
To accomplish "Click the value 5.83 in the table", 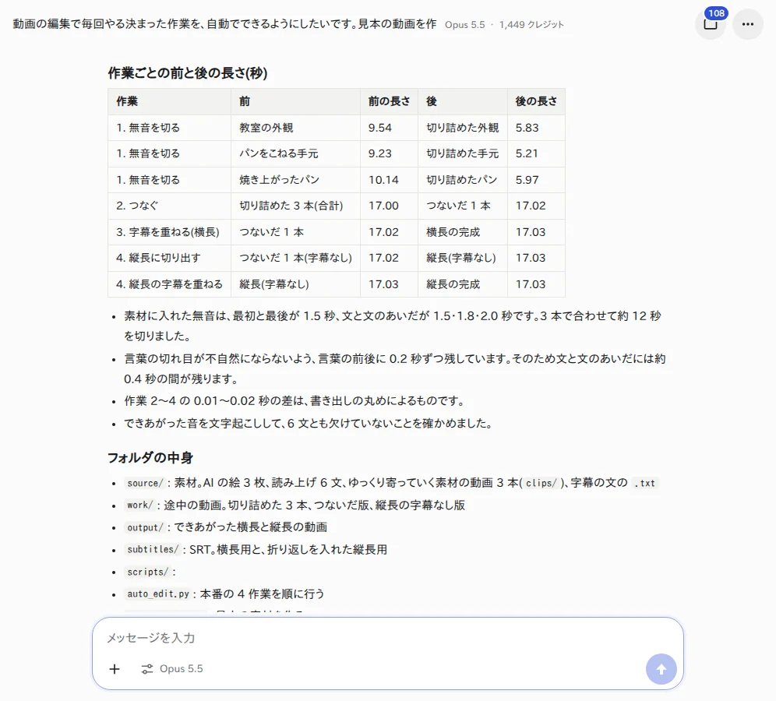I will click(527, 128).
